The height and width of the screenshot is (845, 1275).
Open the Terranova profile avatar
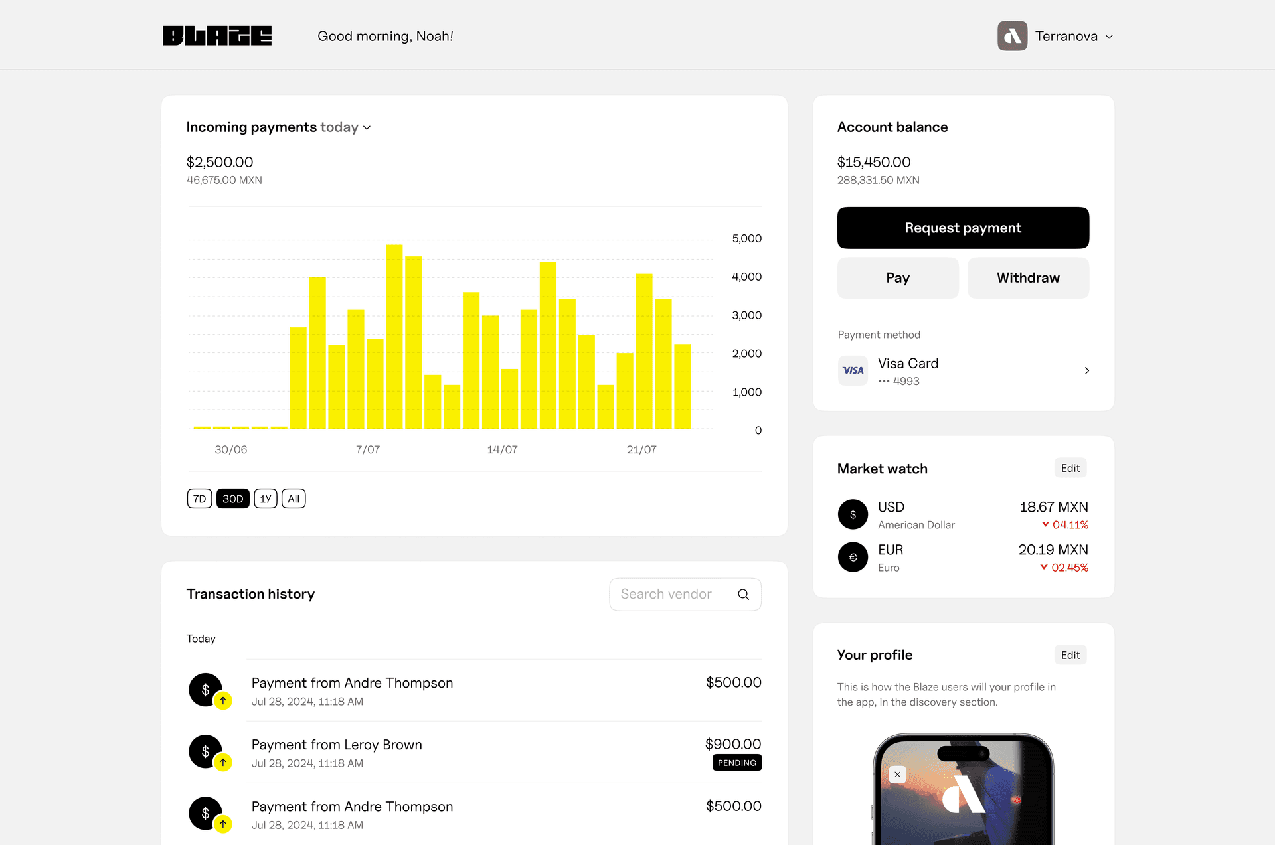pos(1012,36)
